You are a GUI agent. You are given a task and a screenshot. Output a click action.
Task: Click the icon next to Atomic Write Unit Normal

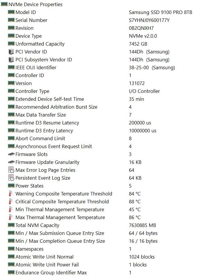pyautogui.click(x=11, y=257)
